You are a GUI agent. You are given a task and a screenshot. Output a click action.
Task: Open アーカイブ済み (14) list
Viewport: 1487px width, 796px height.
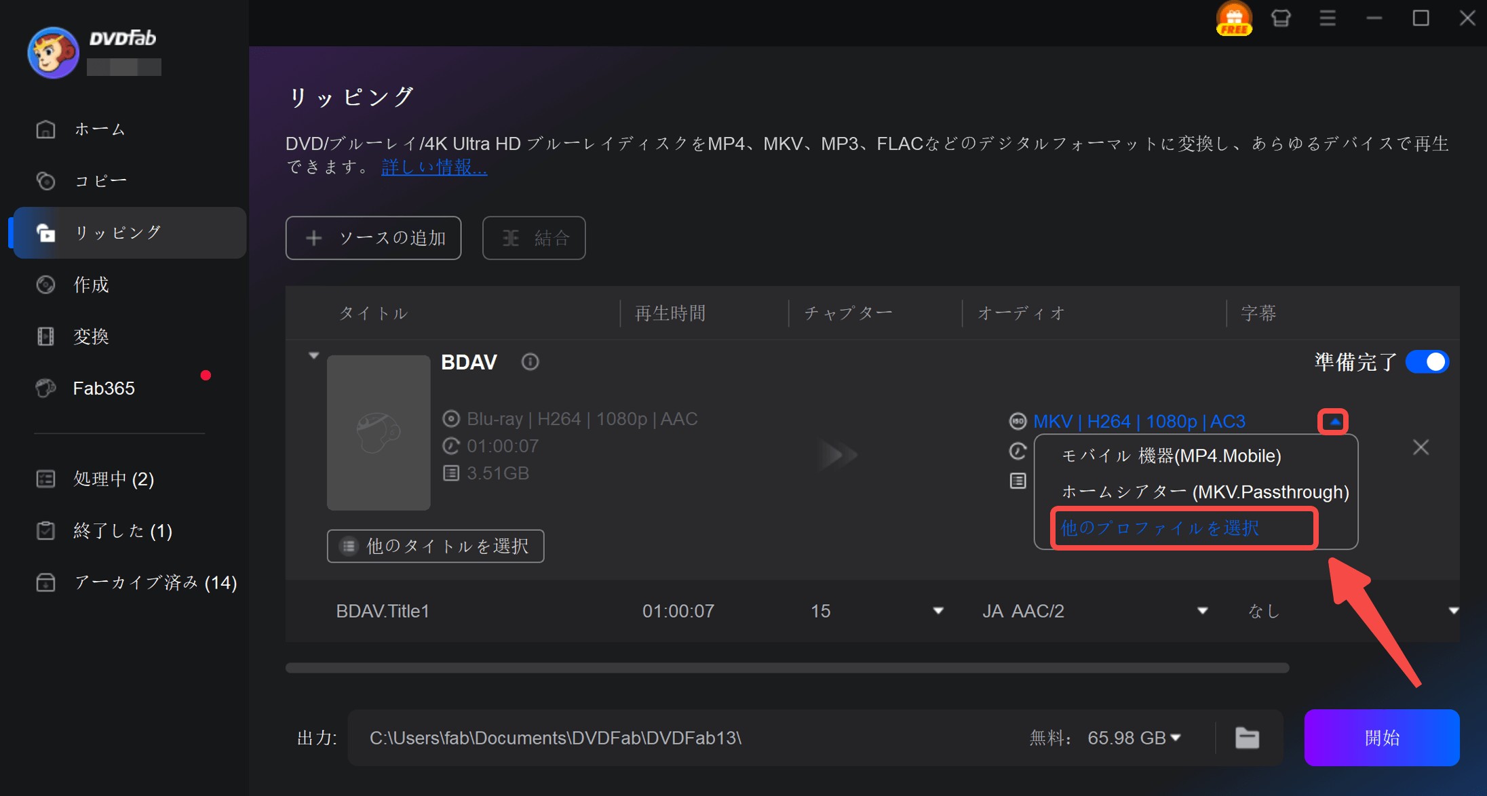click(x=129, y=582)
